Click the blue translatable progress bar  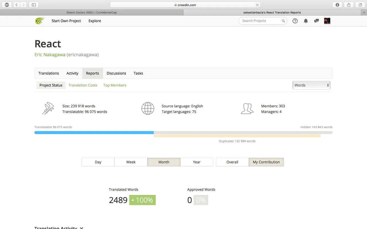[94, 133]
